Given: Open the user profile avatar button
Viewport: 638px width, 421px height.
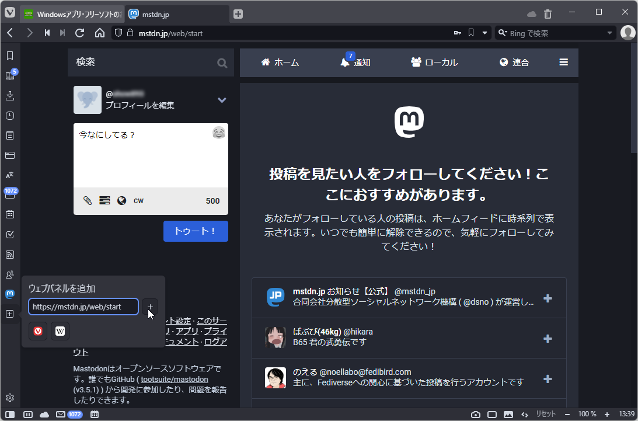Looking at the screenshot, I should click(628, 33).
